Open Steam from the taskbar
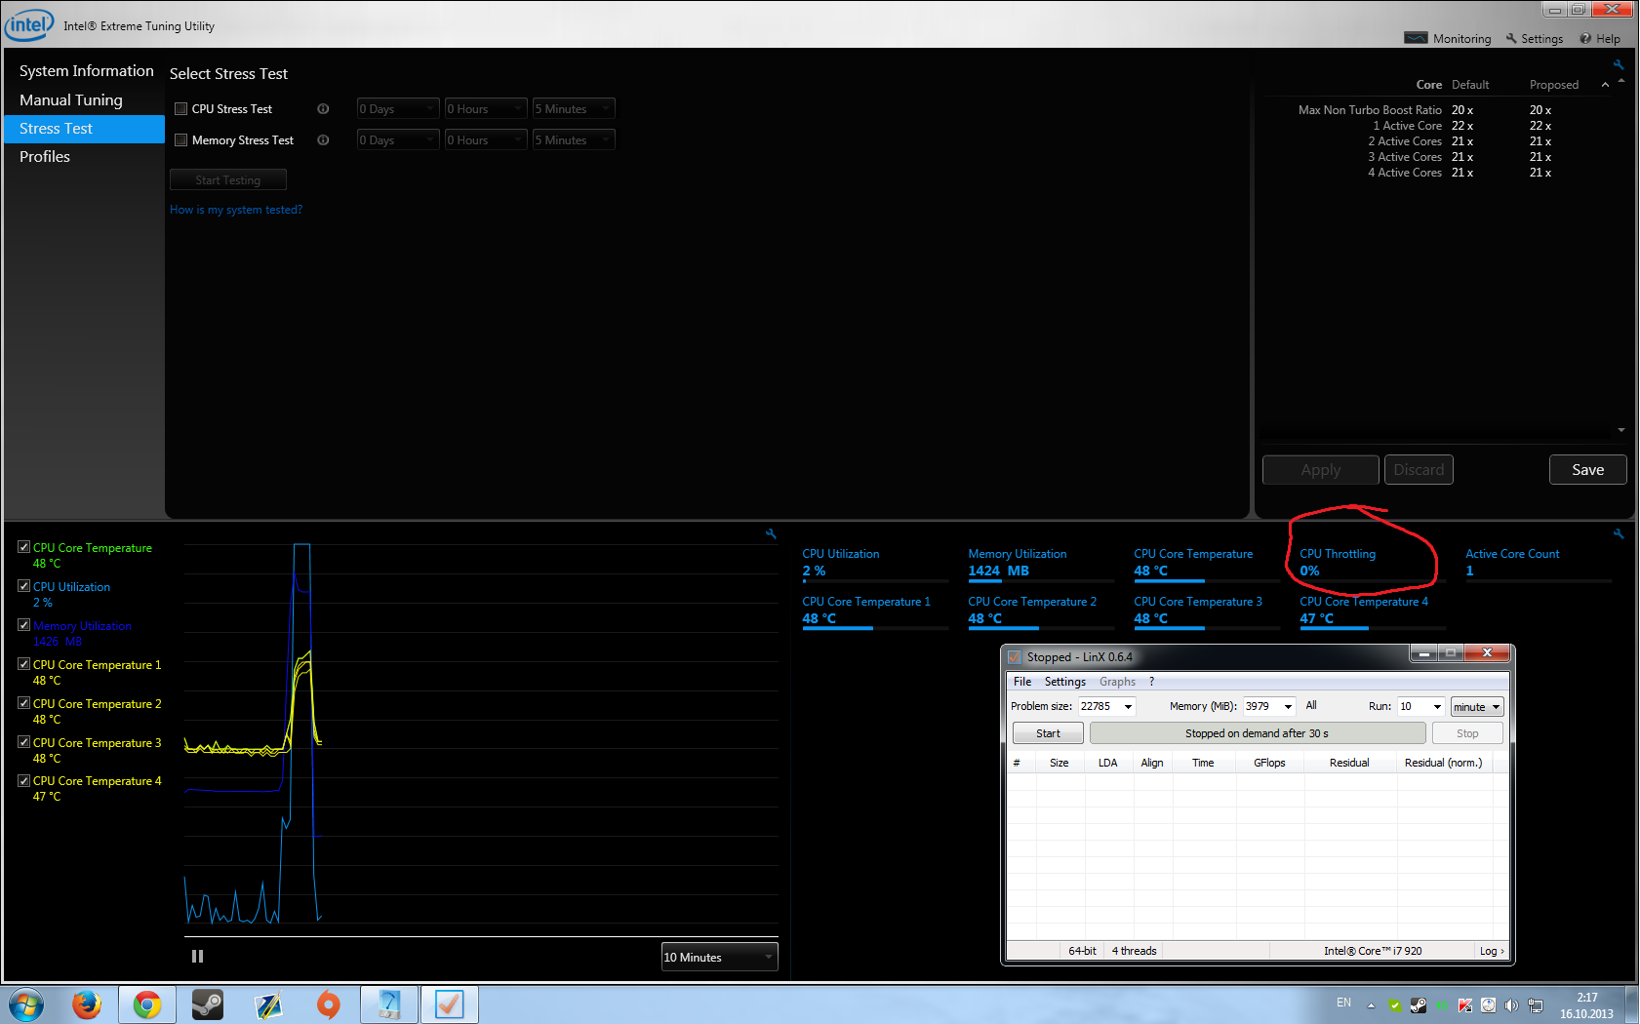The width and height of the screenshot is (1640, 1024). tap(208, 1004)
